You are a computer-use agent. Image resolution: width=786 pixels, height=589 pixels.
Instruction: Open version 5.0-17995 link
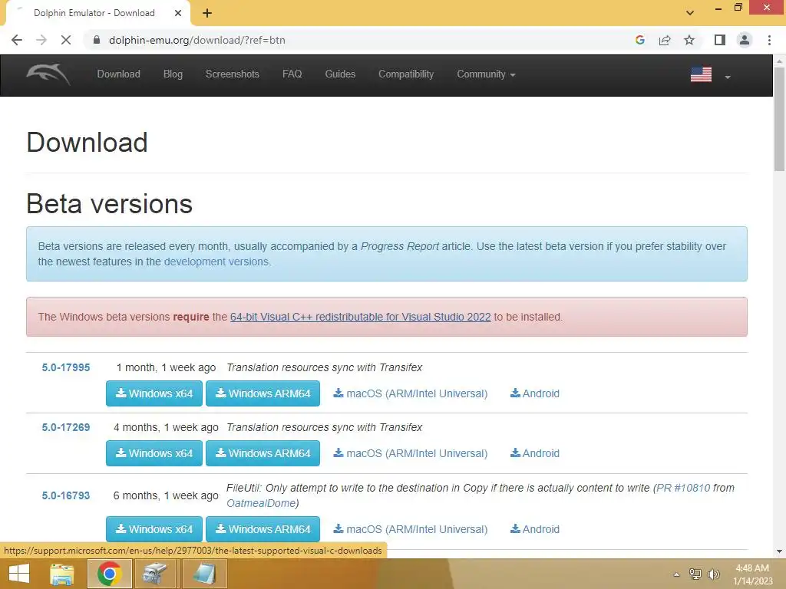[x=66, y=367]
